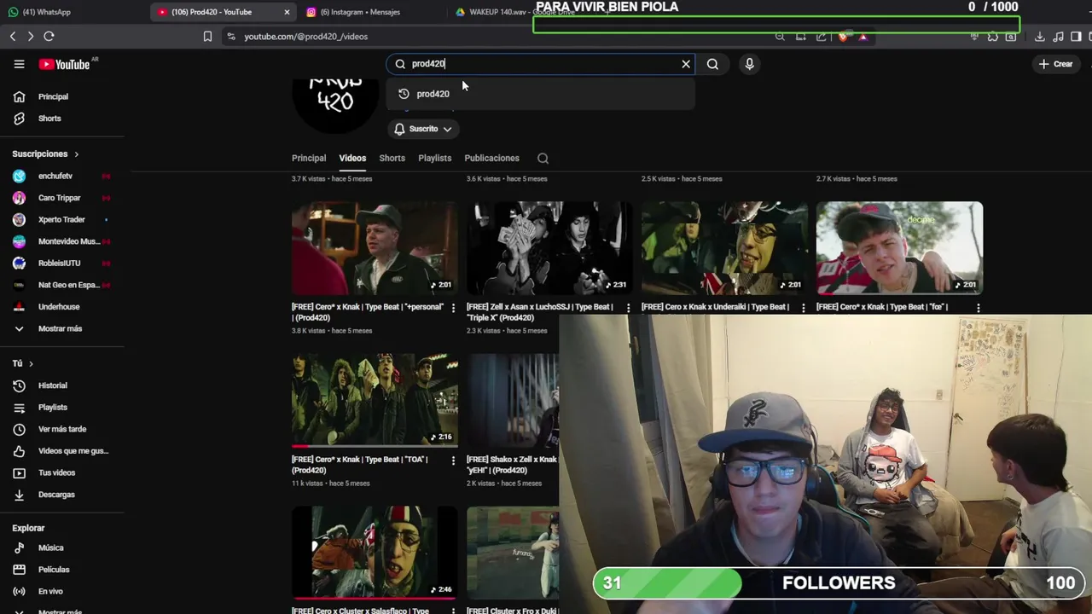Play the Cero x Cluster x Salasflaco thumbnail
Screen dimensions: 1092x614
(x=375, y=553)
